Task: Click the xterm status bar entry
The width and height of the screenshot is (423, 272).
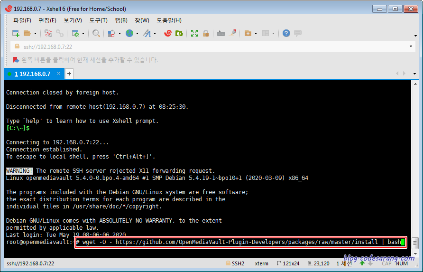Action: [x=261, y=263]
